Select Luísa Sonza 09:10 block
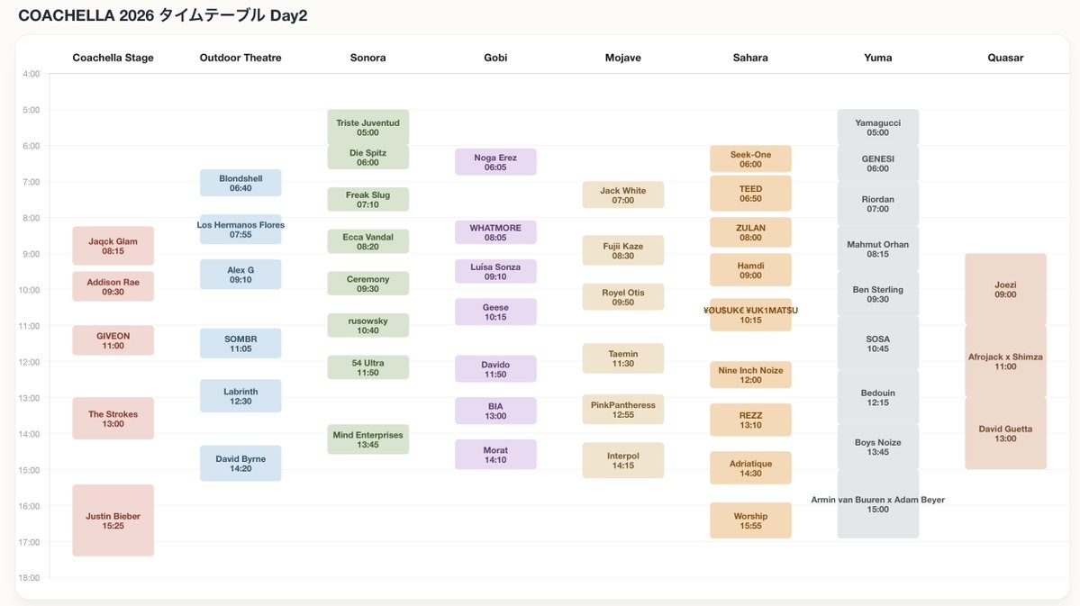This screenshot has height=606, width=1080. click(x=495, y=271)
